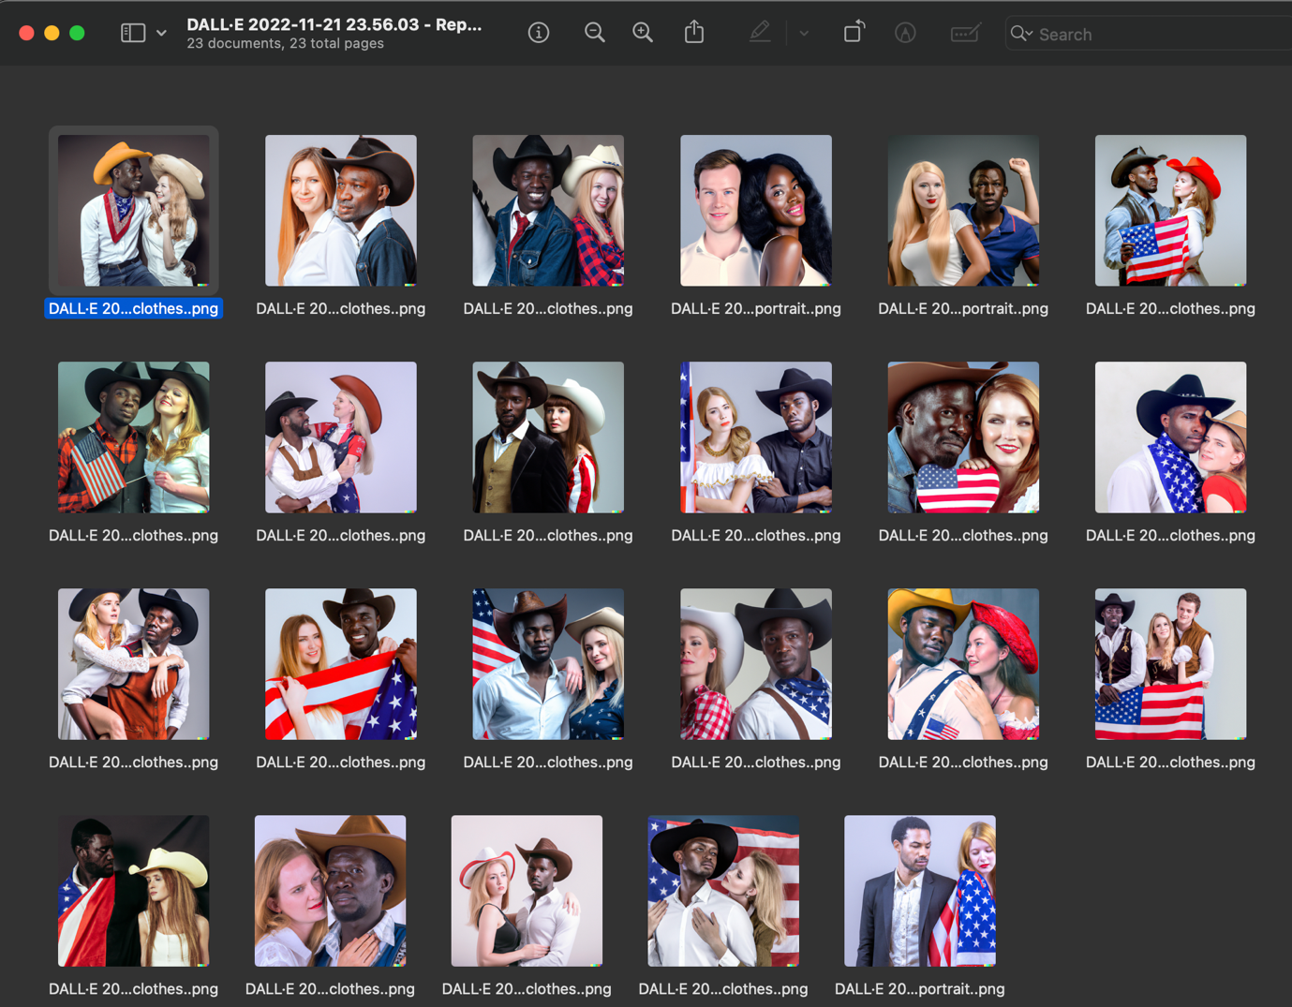
Task: Open the search options magnifier dropdown
Action: [x=1021, y=34]
